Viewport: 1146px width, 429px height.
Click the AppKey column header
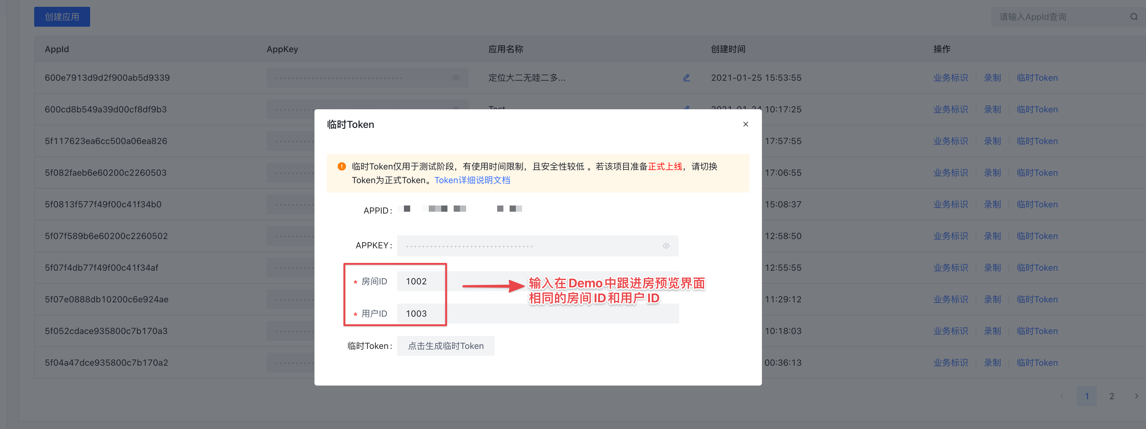click(282, 49)
